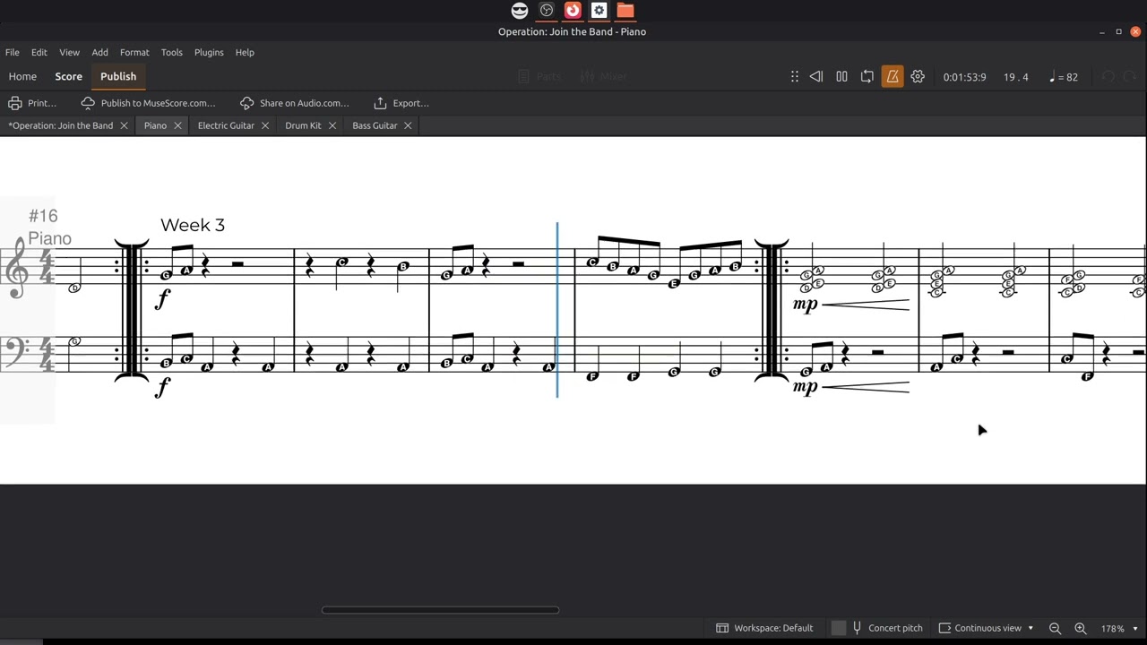
Task: Open Workspace: Default selector
Action: tap(764, 628)
